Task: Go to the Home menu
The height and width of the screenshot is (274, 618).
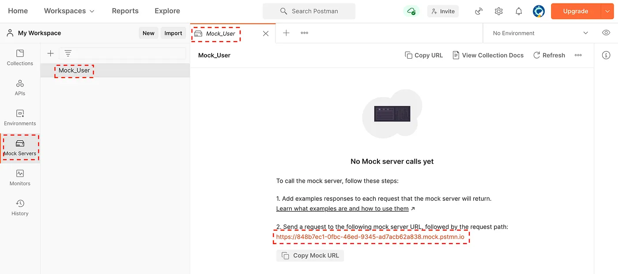Action: [18, 11]
